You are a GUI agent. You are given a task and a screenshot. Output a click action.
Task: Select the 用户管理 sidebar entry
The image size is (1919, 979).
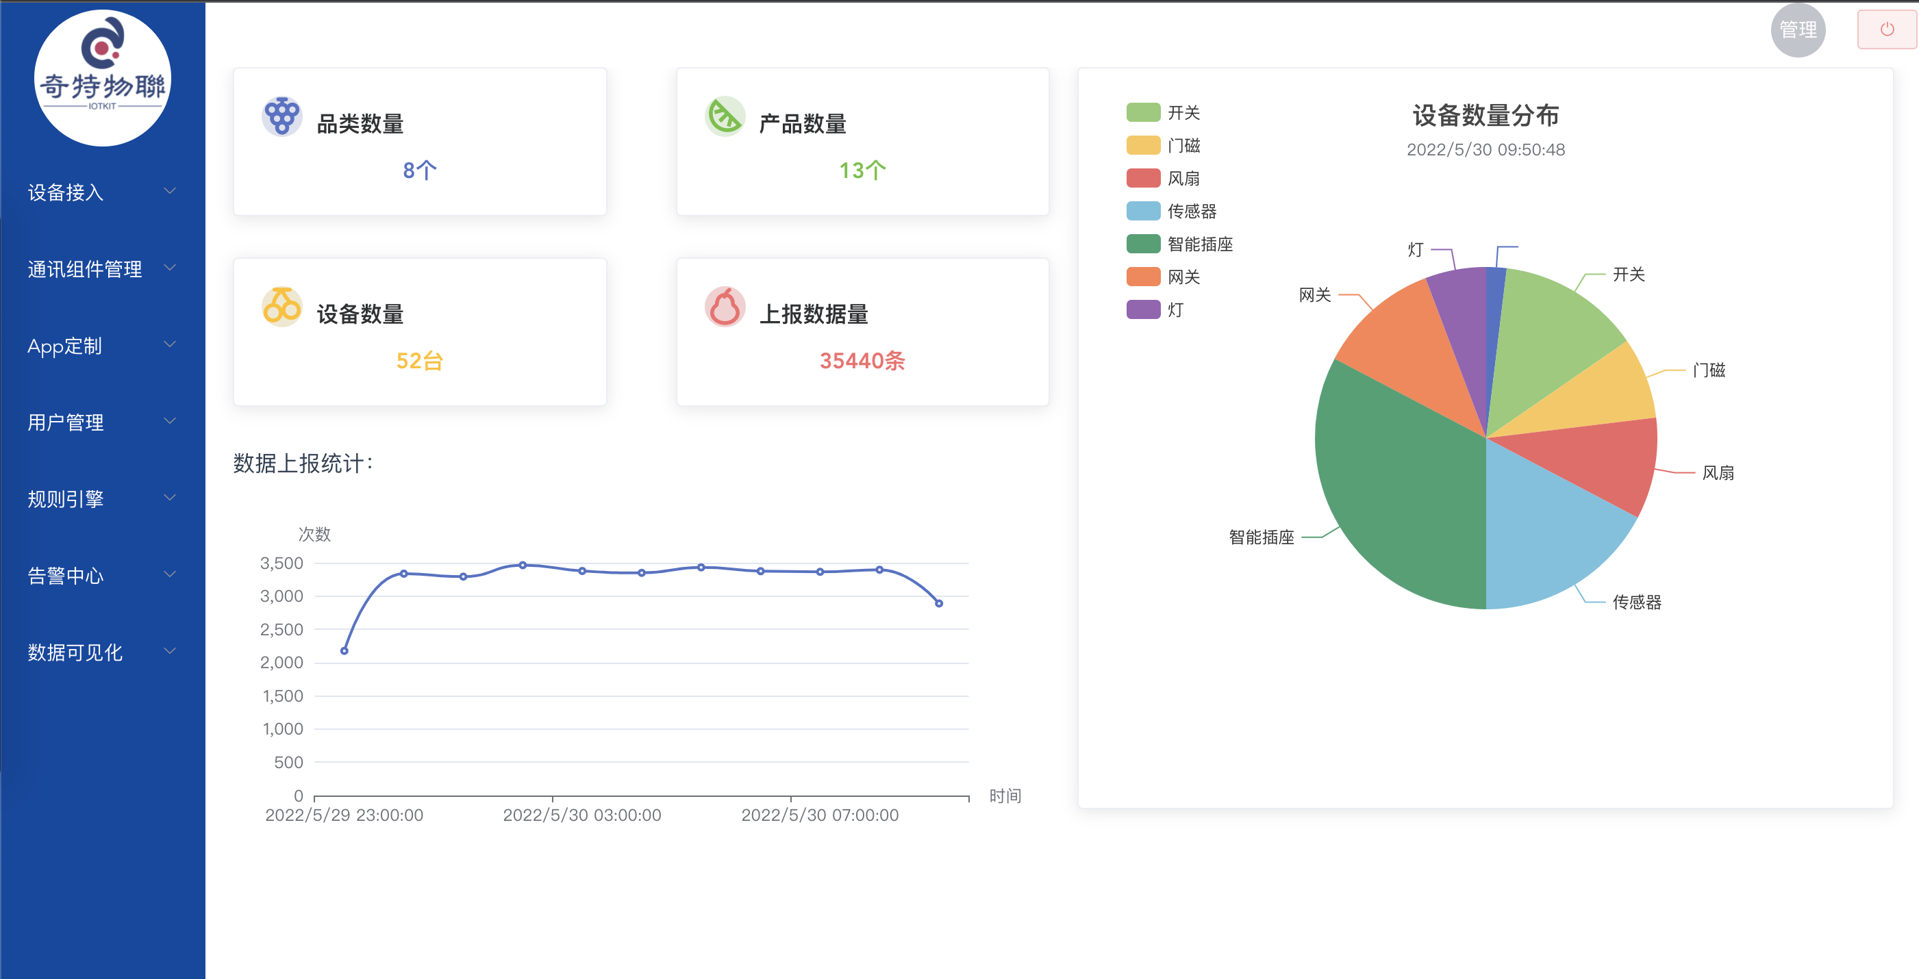[x=66, y=422]
